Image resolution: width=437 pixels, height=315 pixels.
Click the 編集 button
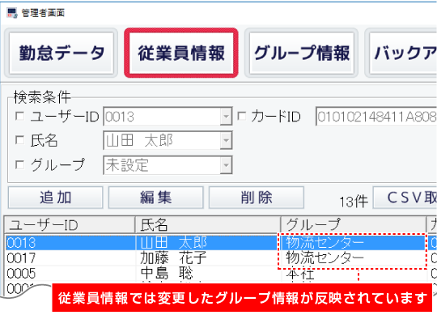(156, 198)
